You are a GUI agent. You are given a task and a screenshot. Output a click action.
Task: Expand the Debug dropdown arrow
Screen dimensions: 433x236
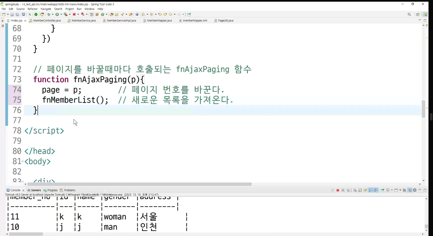coord(53,15)
